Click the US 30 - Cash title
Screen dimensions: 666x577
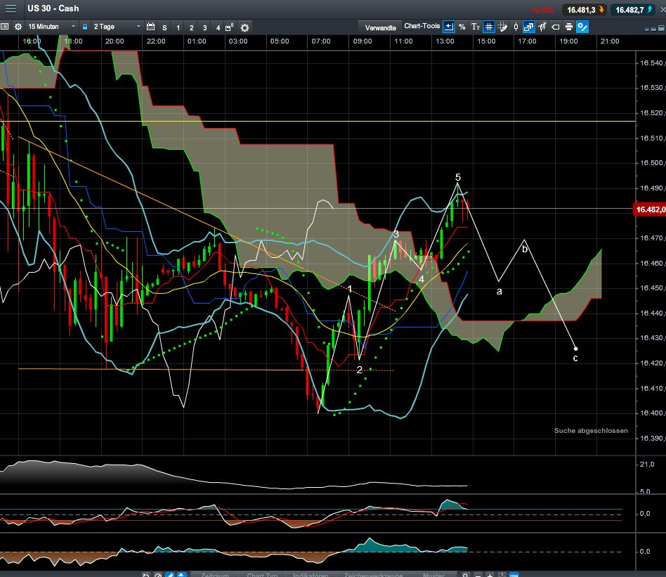click(53, 8)
